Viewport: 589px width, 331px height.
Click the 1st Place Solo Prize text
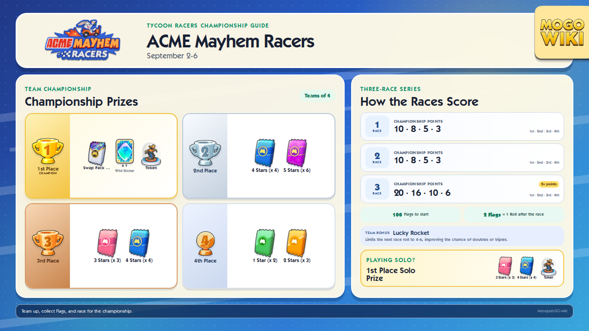coord(391,274)
